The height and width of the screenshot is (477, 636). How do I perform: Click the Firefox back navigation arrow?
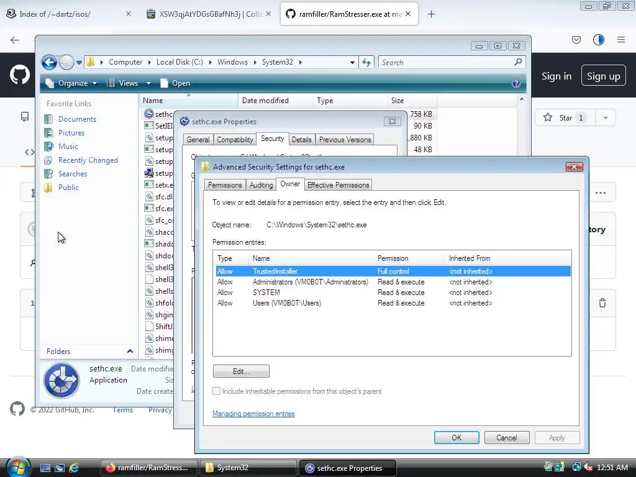(x=15, y=40)
